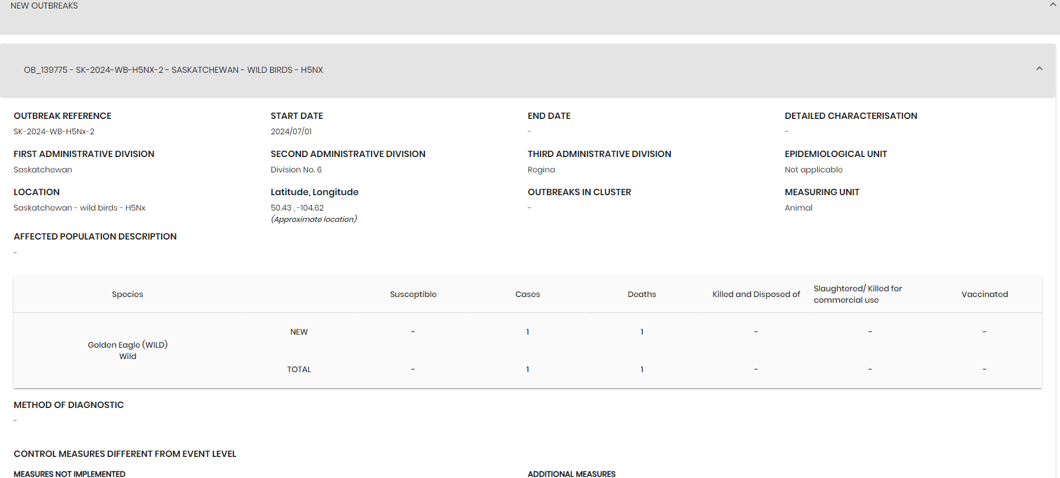This screenshot has width=1060, height=478.
Task: Click the Susceptible column header
Action: (413, 294)
